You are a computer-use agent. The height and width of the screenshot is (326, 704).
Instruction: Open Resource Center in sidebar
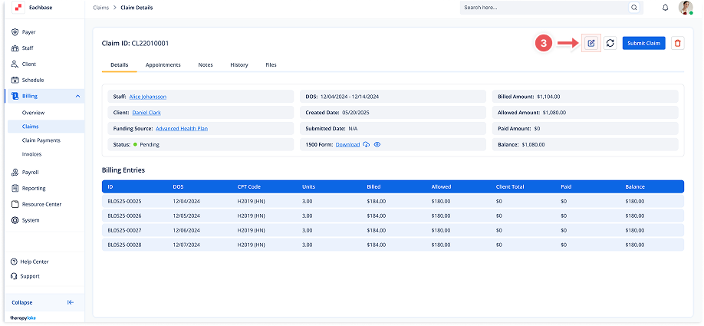pyautogui.click(x=41, y=204)
